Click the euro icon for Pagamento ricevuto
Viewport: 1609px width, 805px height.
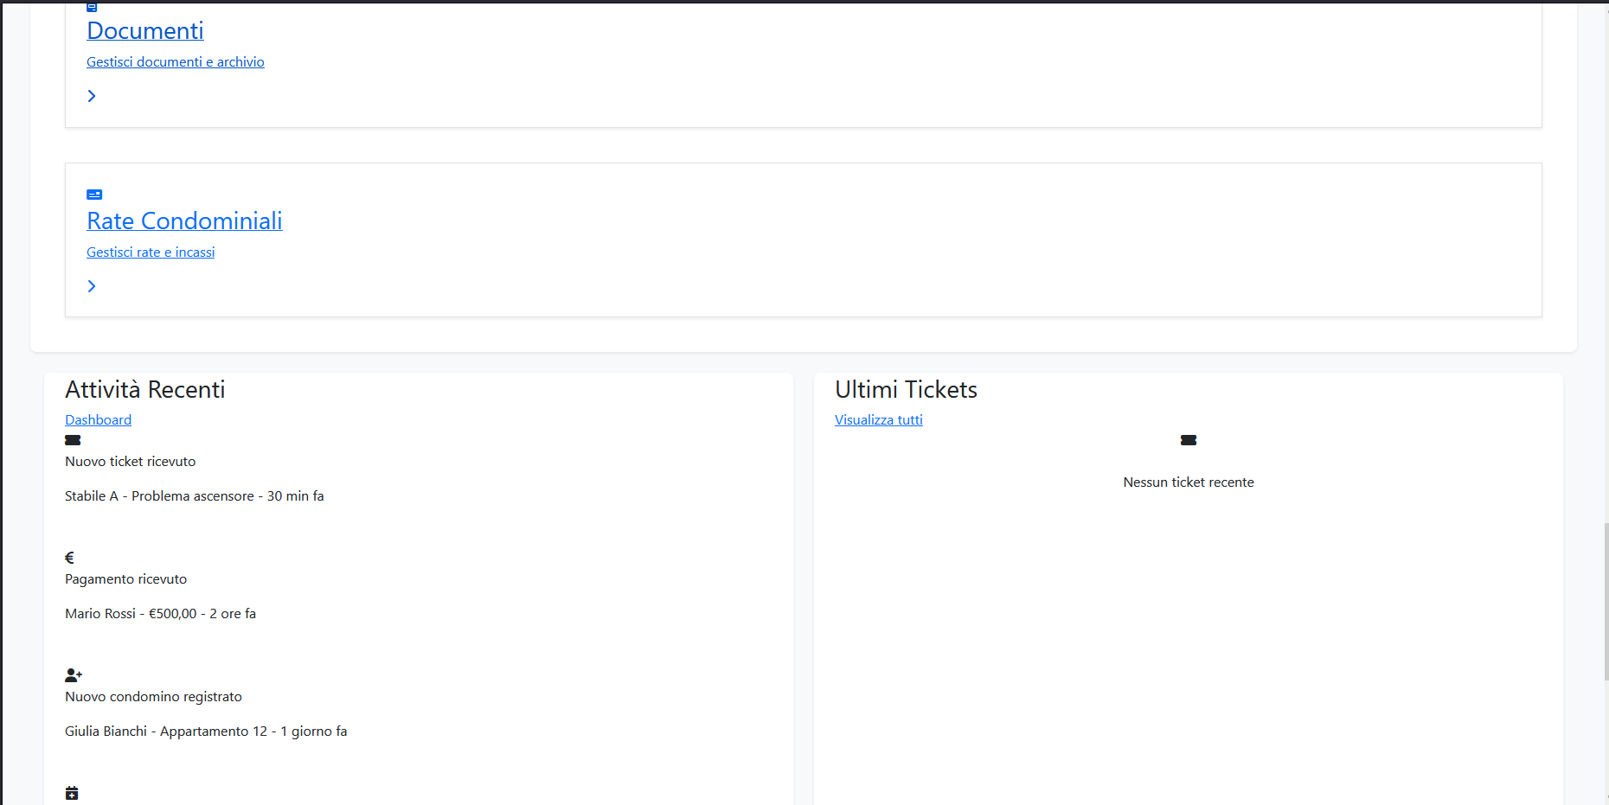coord(69,558)
